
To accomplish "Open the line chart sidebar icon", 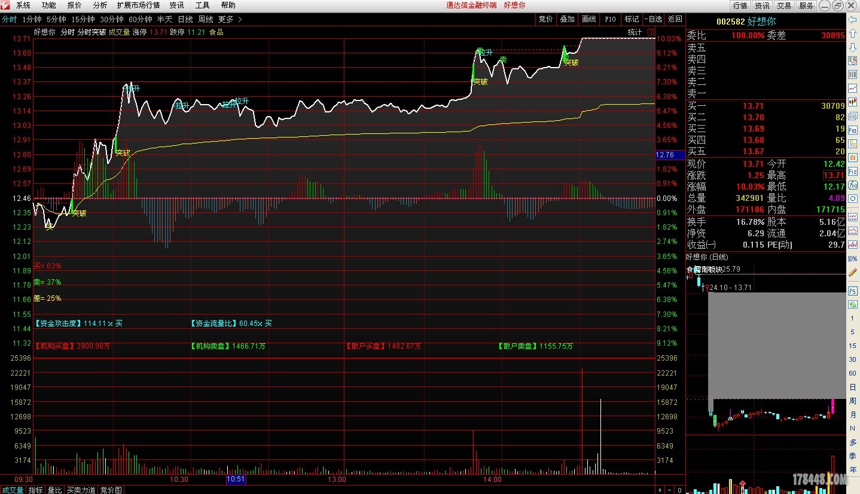I will pos(853,89).
